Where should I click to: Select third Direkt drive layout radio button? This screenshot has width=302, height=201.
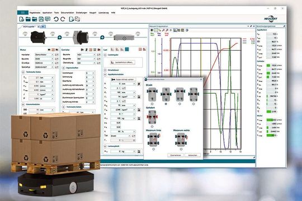coord(180,104)
